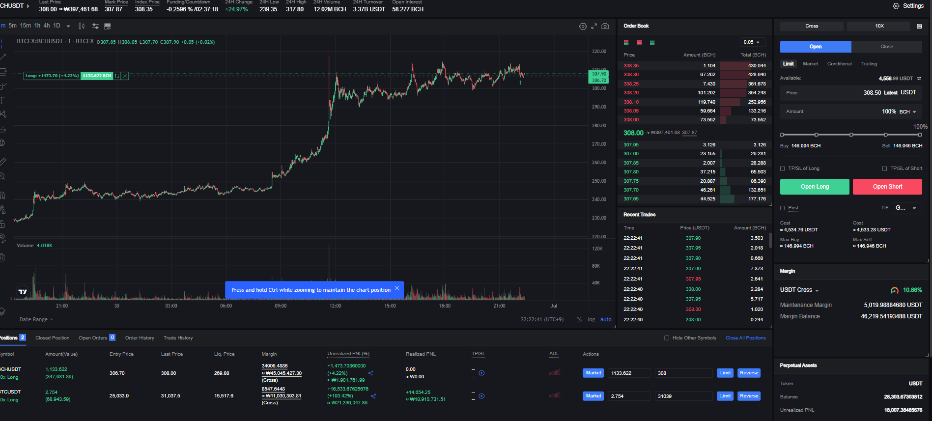
Task: Expand the USDT Cross margin dropdown
Action: pos(799,290)
